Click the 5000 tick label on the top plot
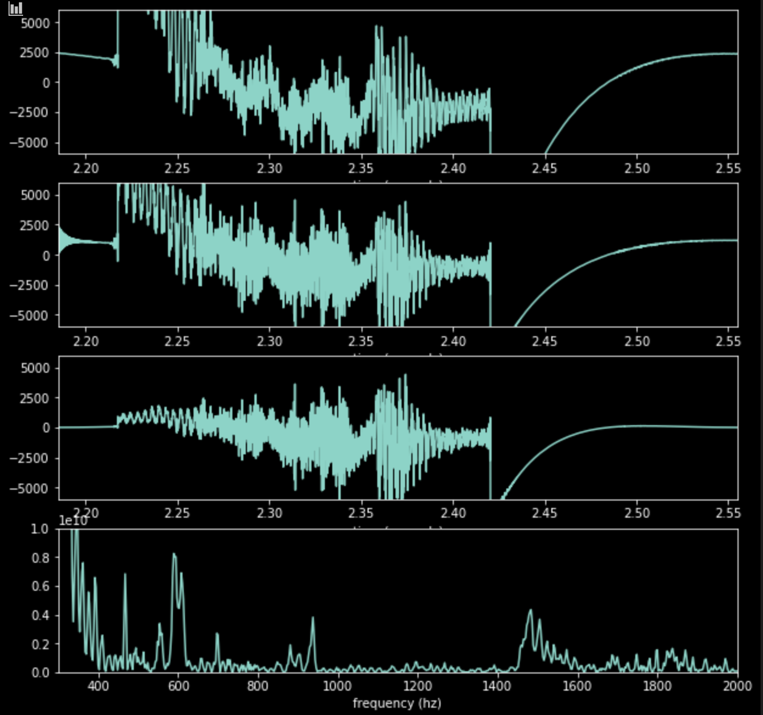Image resolution: width=763 pixels, height=715 pixels. point(34,23)
